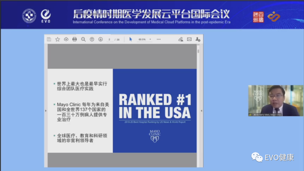Open the three-dot more options menu
Viewport: 304px width, 171px height.
[x=158, y=39]
